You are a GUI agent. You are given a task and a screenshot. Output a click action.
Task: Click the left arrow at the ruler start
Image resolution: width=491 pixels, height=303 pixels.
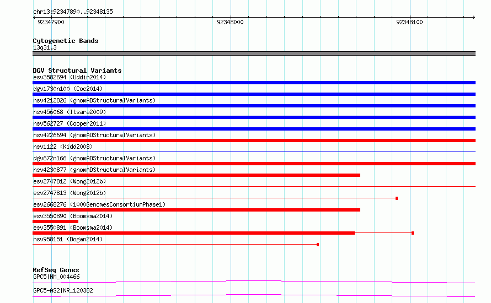34,17
